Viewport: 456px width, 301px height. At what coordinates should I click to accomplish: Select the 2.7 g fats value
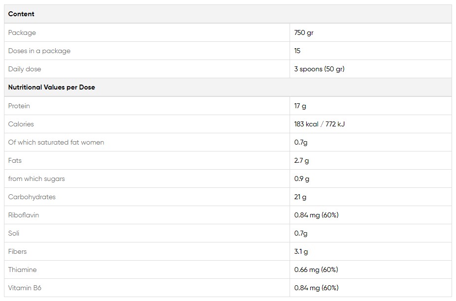(302, 160)
